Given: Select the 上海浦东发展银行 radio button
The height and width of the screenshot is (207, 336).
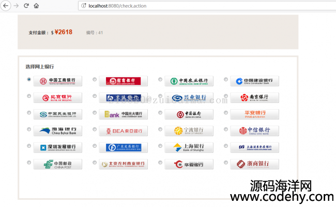Looking at the screenshot, I should coord(226,146).
